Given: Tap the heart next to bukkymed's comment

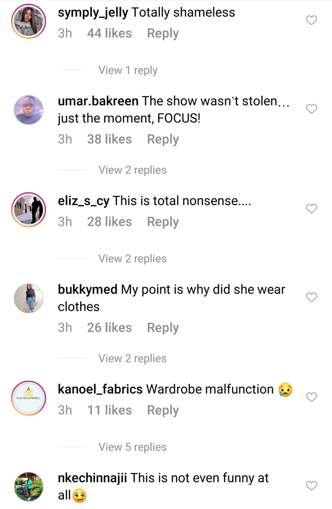Looking at the screenshot, I should [x=312, y=297].
